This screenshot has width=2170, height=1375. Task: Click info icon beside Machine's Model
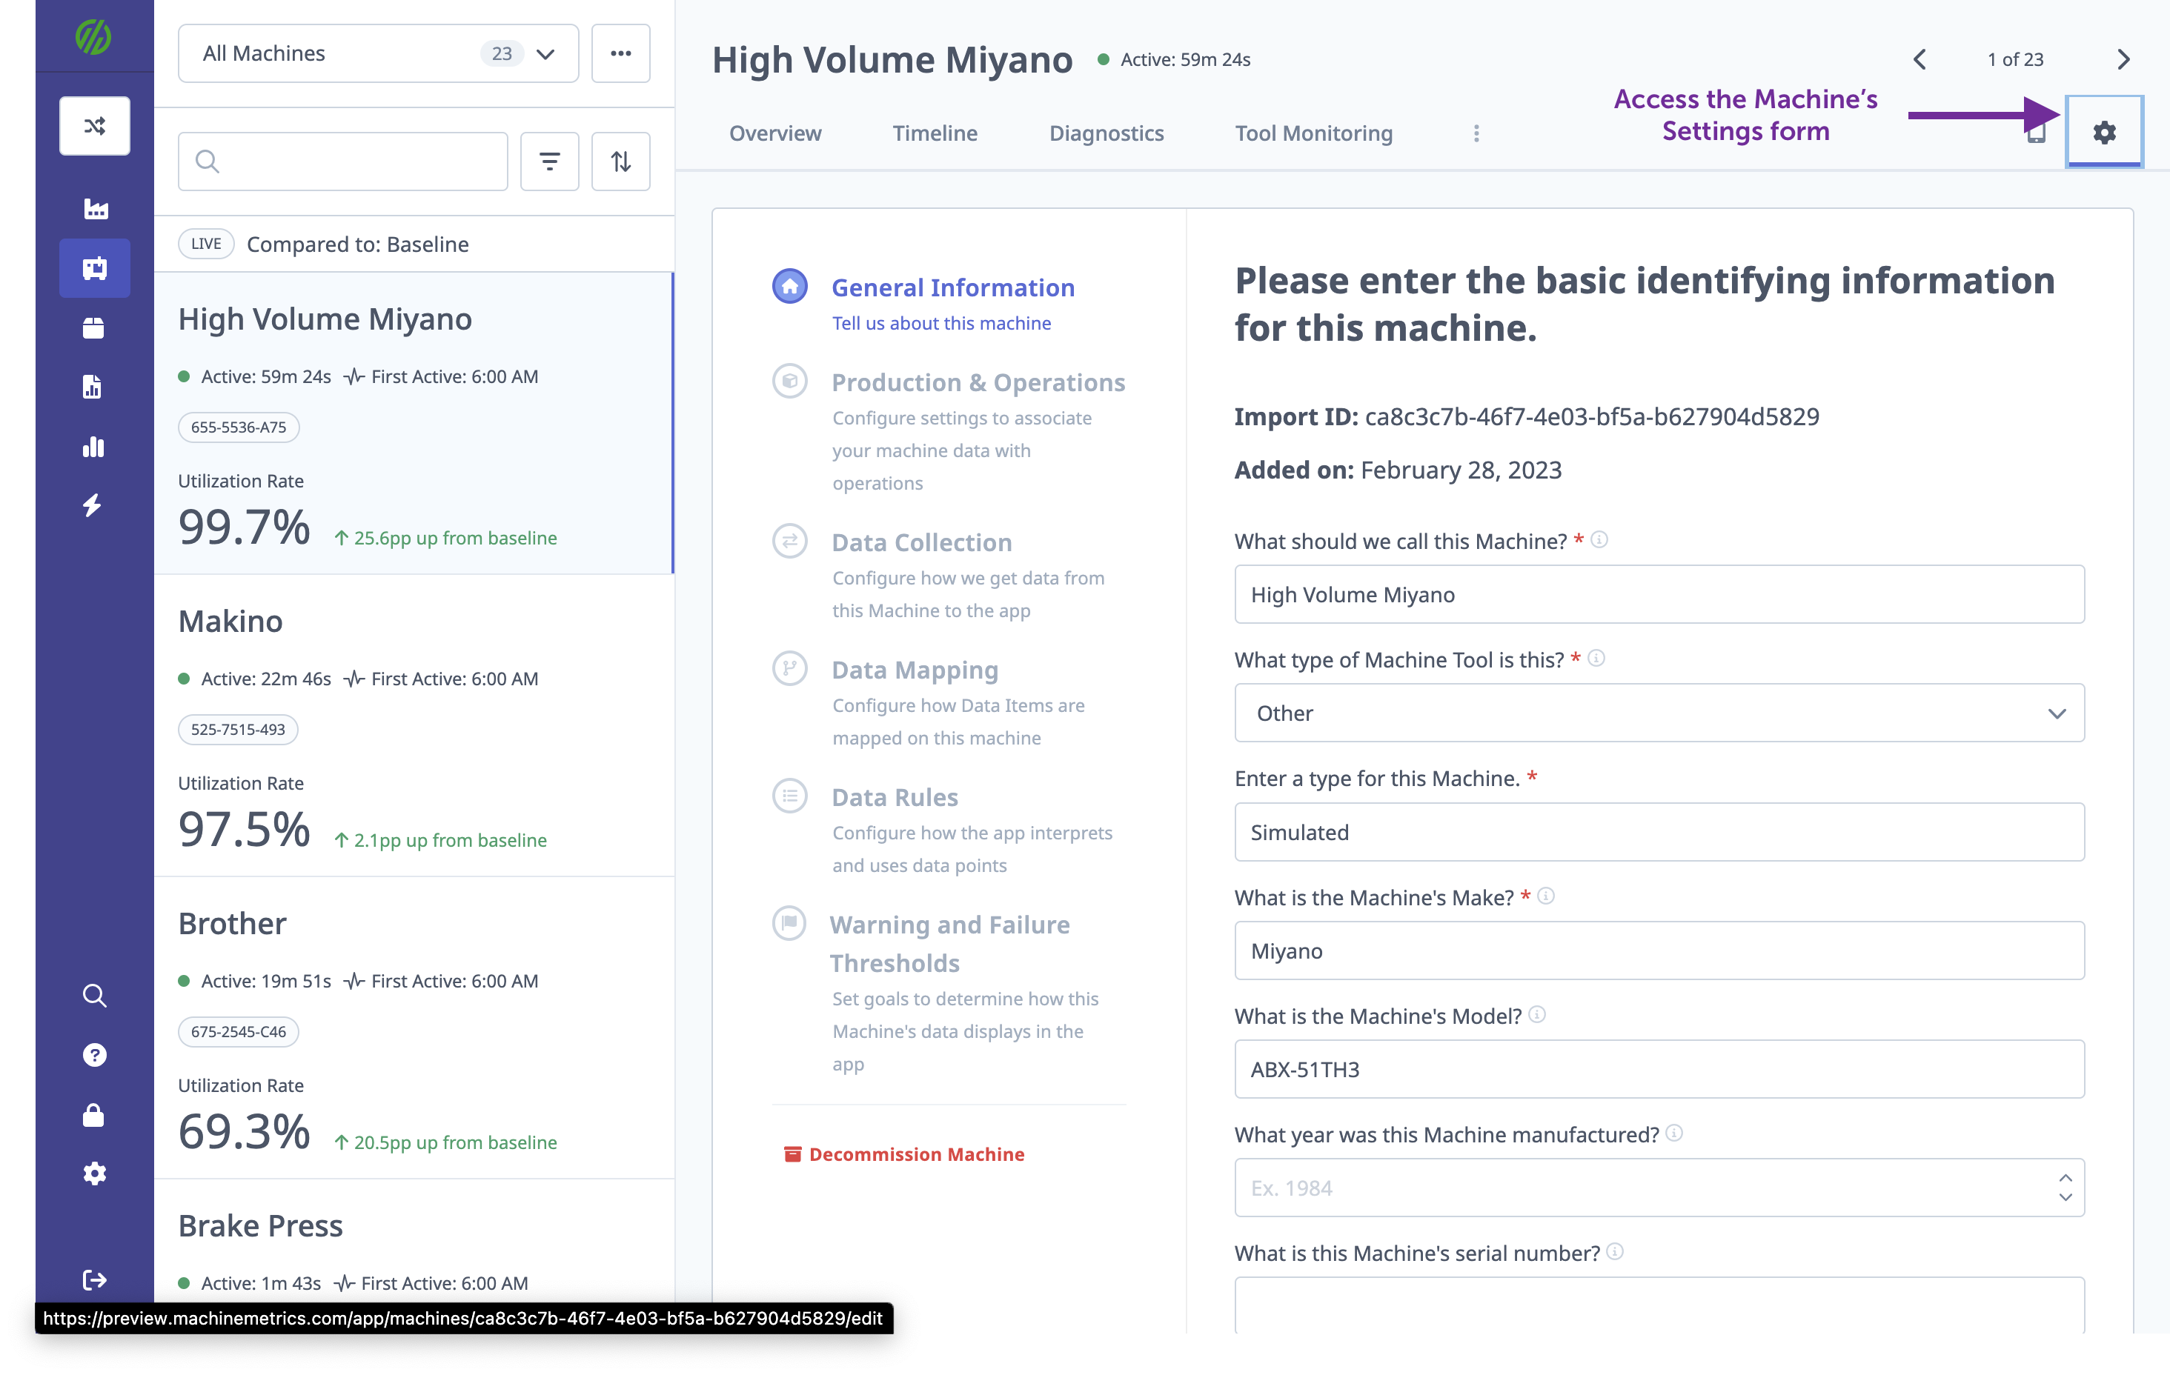click(x=1537, y=1014)
